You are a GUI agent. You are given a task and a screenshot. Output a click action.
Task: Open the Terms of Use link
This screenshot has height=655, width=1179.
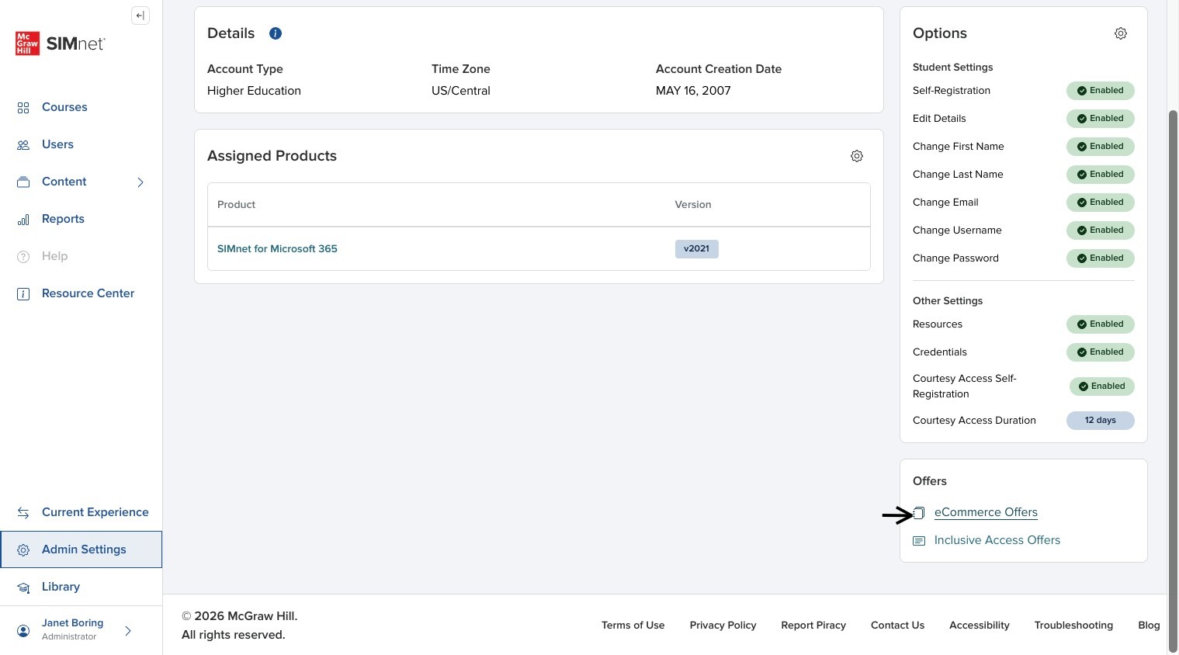pyautogui.click(x=633, y=626)
